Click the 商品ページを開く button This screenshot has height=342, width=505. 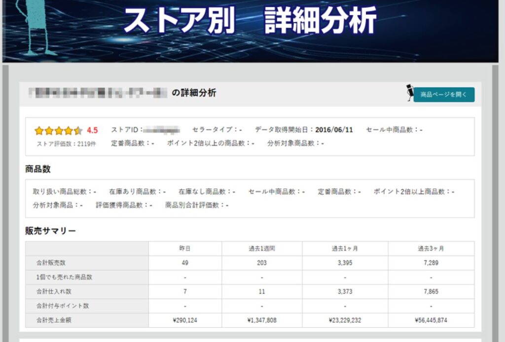pos(443,95)
